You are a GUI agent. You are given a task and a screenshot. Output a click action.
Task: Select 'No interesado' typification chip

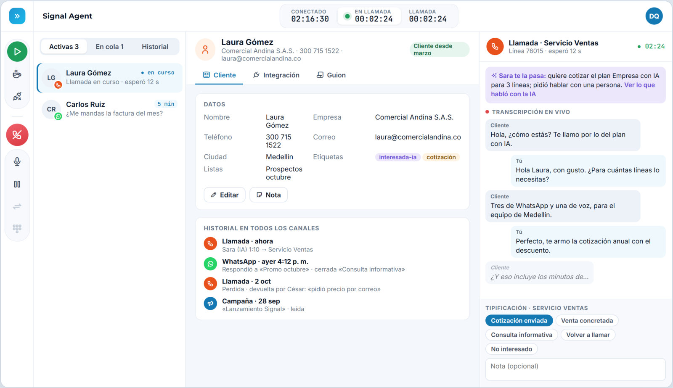click(x=511, y=349)
